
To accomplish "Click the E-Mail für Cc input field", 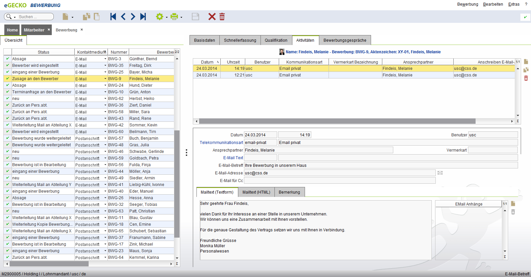I will coord(340,180).
